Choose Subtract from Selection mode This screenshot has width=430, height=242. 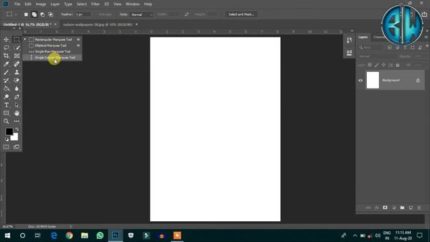pos(42,14)
